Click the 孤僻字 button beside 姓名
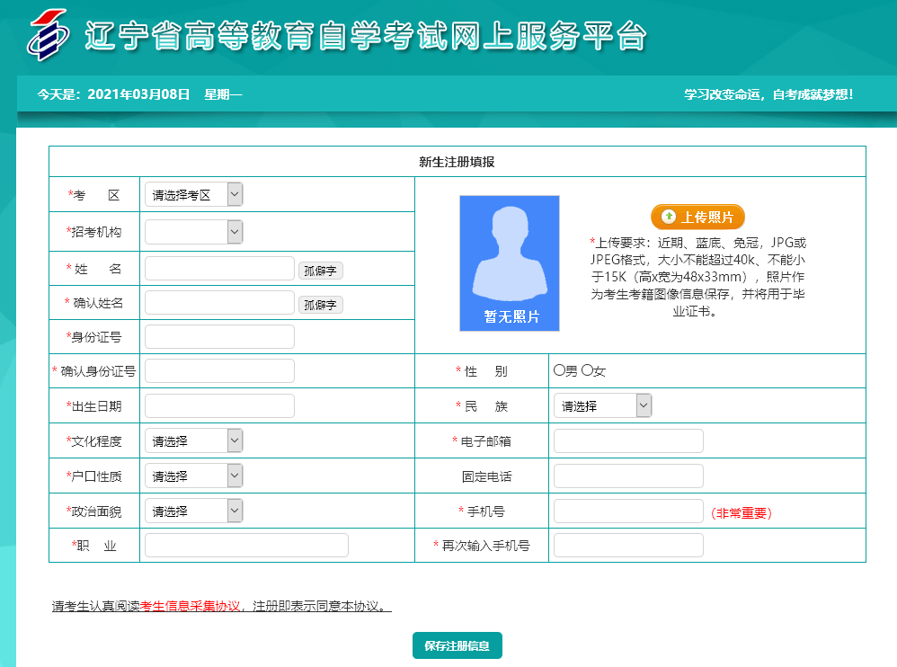897x667 pixels. point(320,269)
